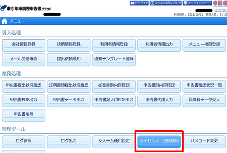This screenshot has height=153, width=227.
Task: Open 続柄情報登録
Action: tap(69, 45)
